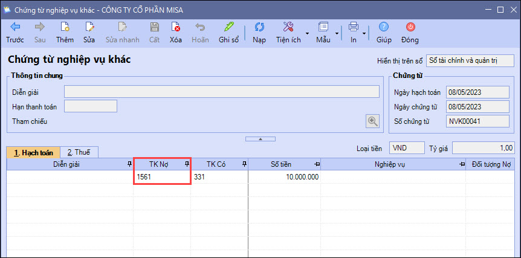The height and width of the screenshot is (258, 521).
Task: Select the Hạch toán tab
Action: pyautogui.click(x=33, y=152)
